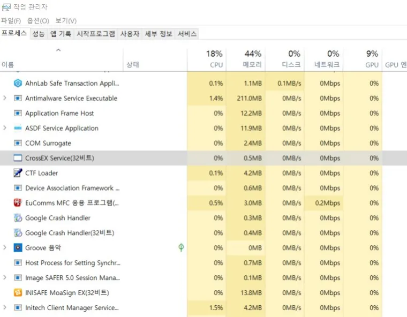Switch to the 사용자 tab

[x=130, y=34]
